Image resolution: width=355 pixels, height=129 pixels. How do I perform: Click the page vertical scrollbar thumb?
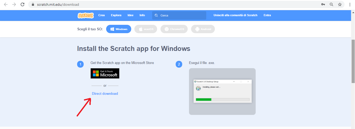353,61
